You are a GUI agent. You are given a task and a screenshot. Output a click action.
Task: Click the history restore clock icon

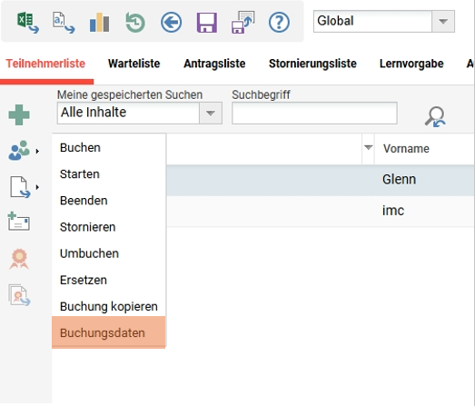pyautogui.click(x=135, y=22)
